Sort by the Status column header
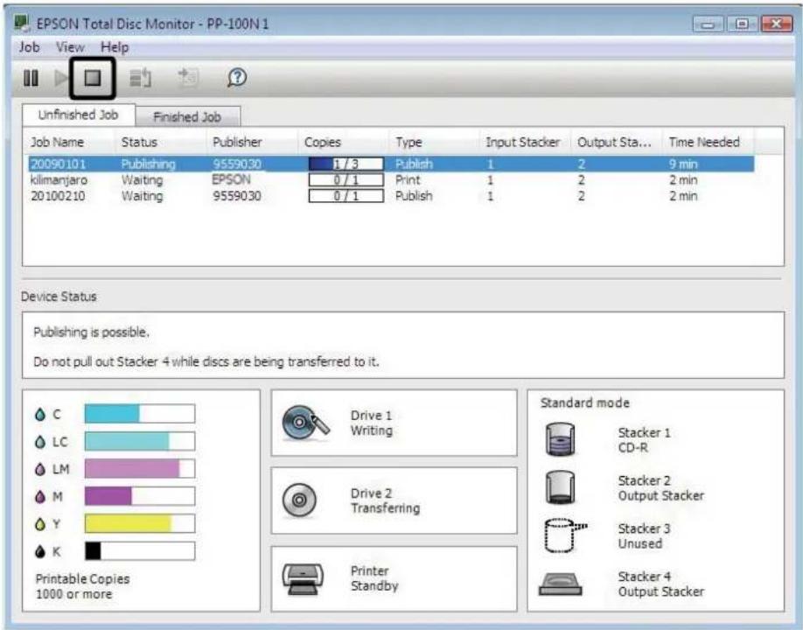The height and width of the screenshot is (630, 803). click(x=160, y=142)
